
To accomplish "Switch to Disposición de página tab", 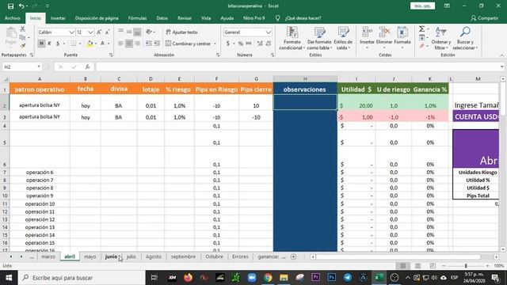I will (97, 18).
